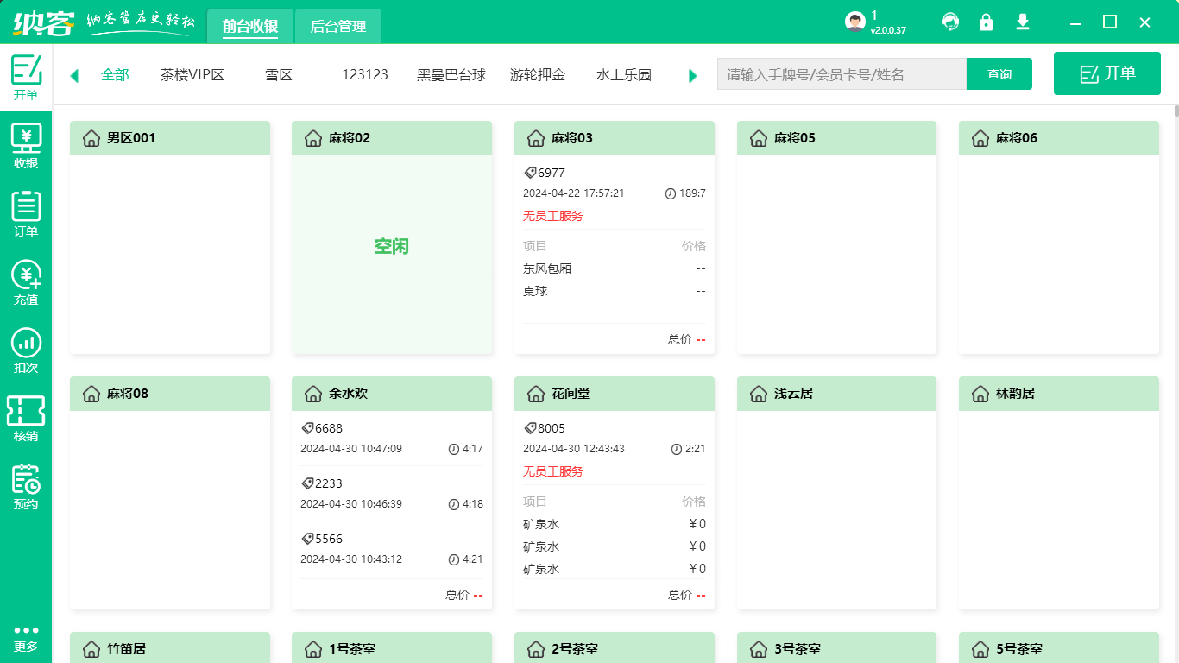1179x663 pixels.
Task: Open the 扣次 deduct-count sidebar icon
Action: [x=26, y=350]
